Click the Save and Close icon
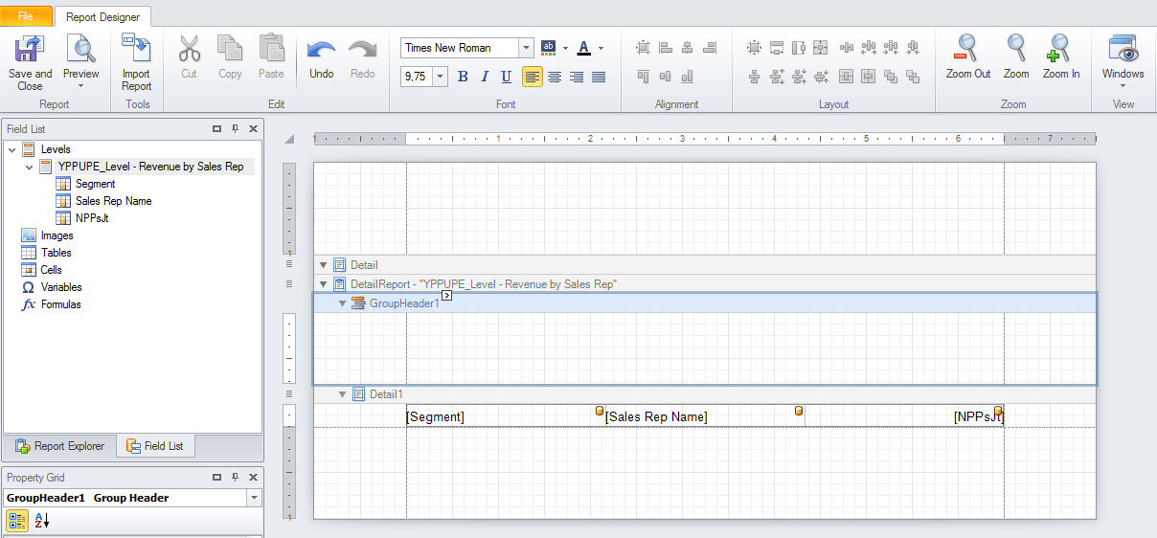This screenshot has height=538, width=1157. pos(30,50)
